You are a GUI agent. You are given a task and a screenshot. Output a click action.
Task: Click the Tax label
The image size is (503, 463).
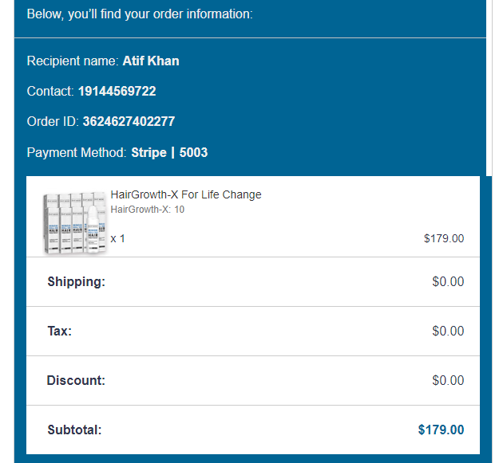[59, 331]
